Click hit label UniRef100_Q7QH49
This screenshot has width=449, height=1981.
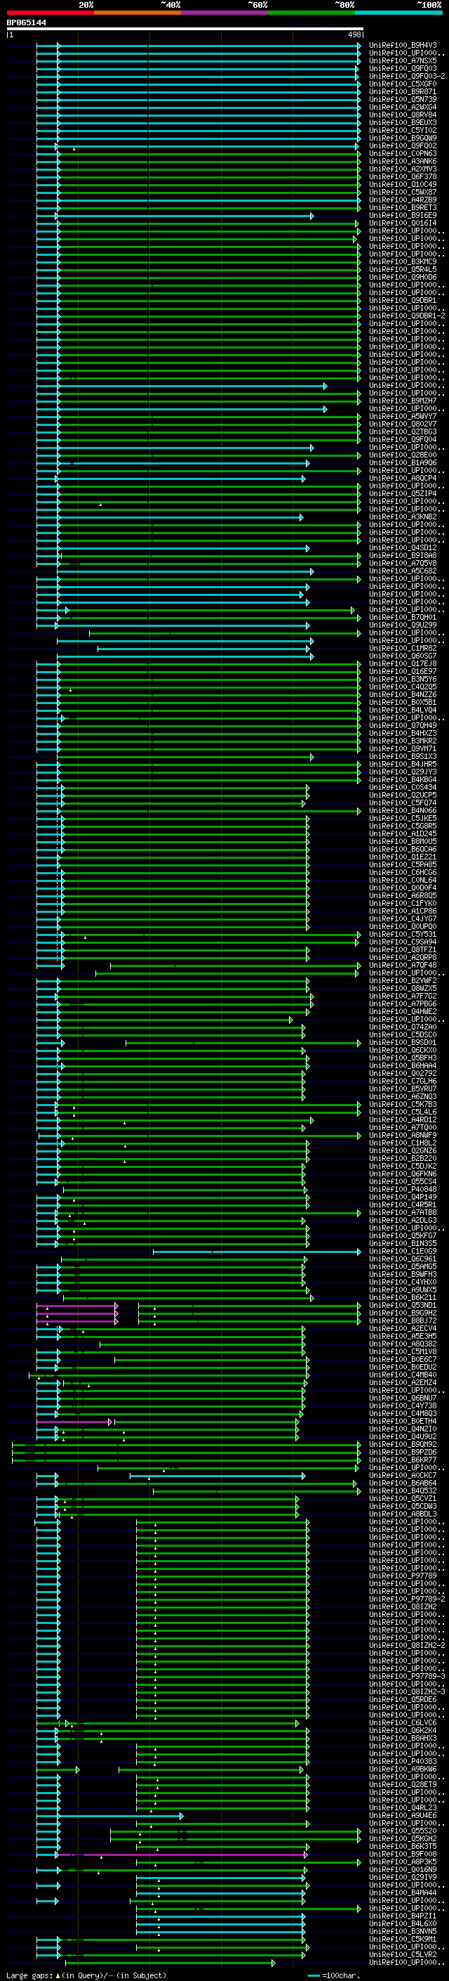[x=403, y=725]
